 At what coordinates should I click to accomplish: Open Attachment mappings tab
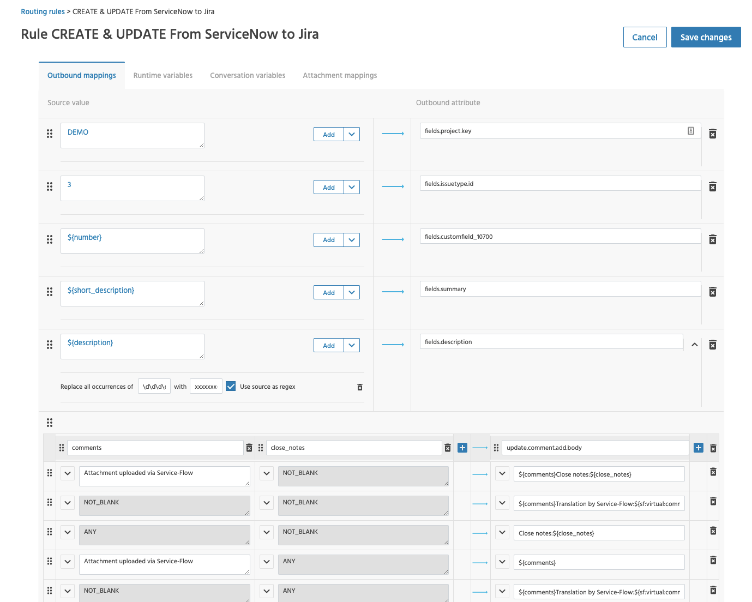click(340, 75)
